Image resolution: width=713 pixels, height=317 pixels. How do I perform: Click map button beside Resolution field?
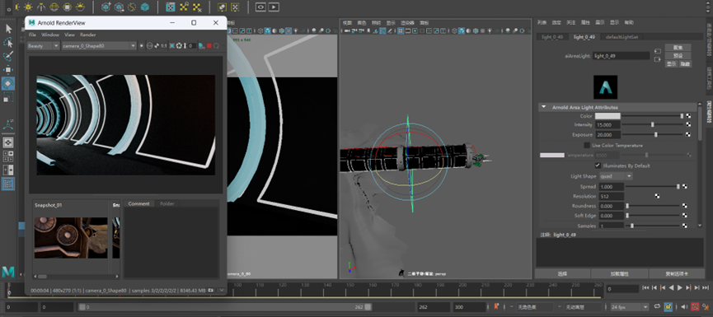657,196
